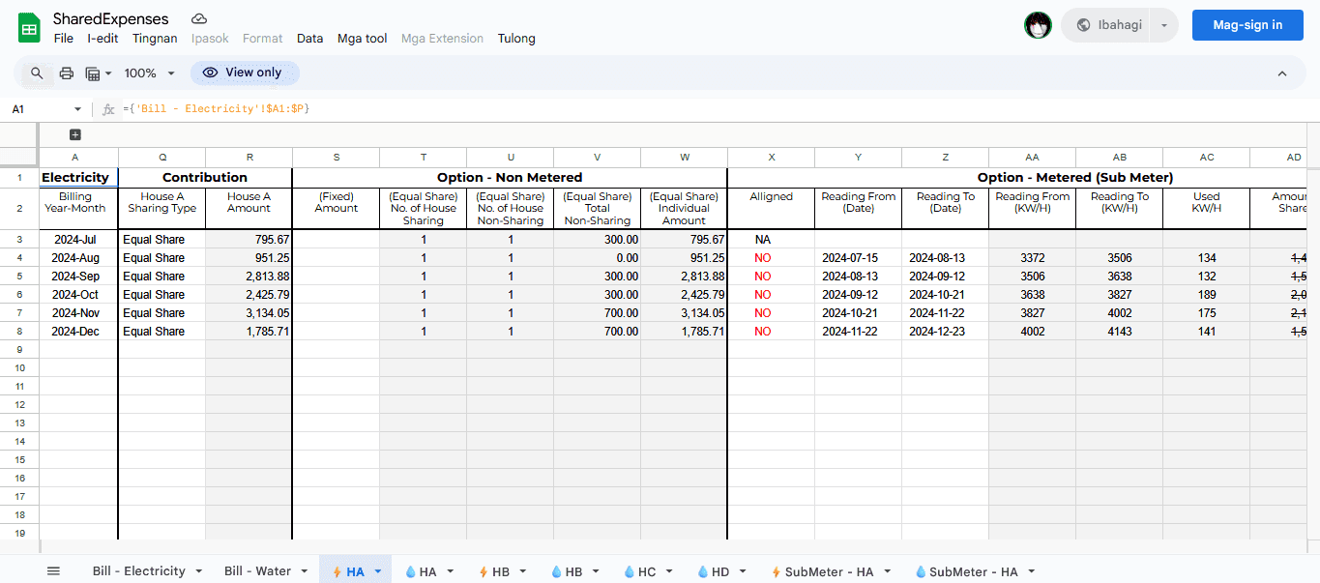Expand the cell name box dropdown
1320x583 pixels.
[78, 109]
